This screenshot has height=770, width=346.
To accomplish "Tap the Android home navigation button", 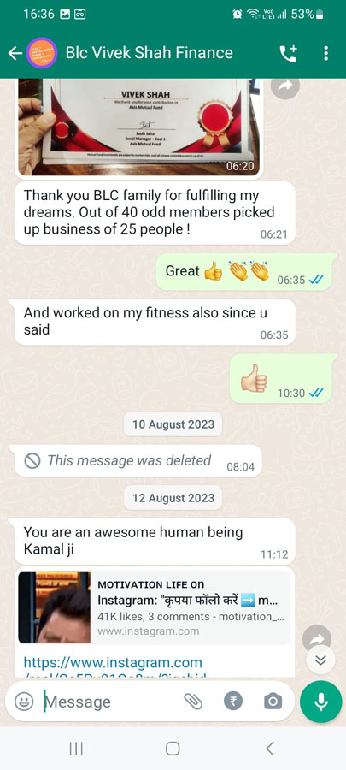I will click(173, 749).
